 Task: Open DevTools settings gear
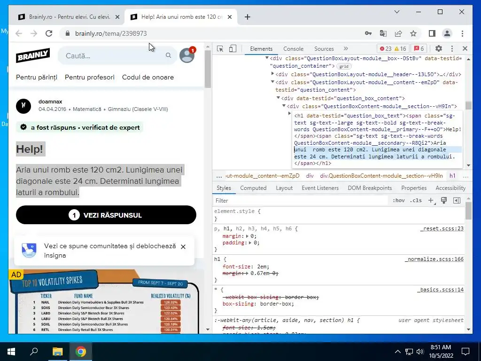tap(439, 48)
